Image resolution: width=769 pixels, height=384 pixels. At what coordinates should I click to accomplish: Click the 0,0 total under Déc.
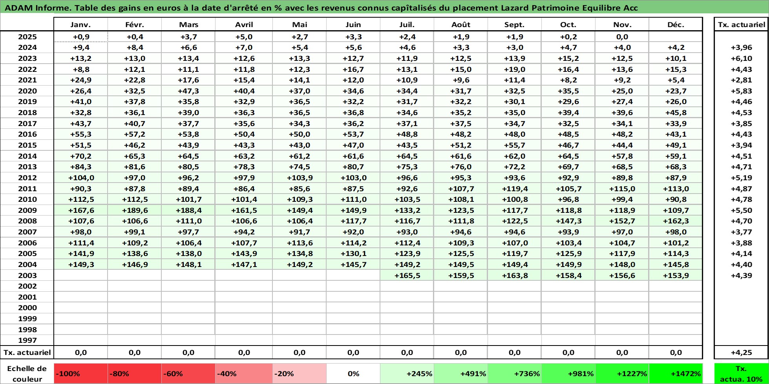tap(676, 352)
